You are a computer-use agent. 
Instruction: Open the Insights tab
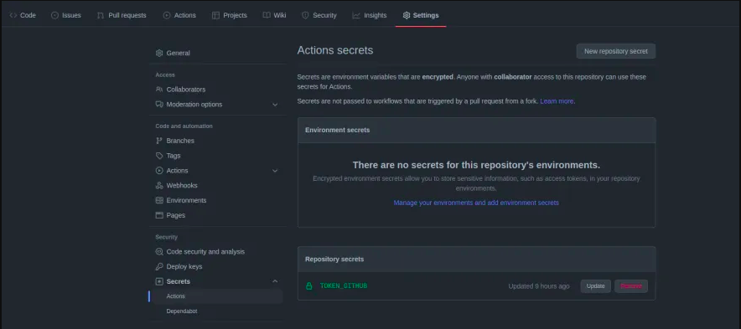pos(370,15)
